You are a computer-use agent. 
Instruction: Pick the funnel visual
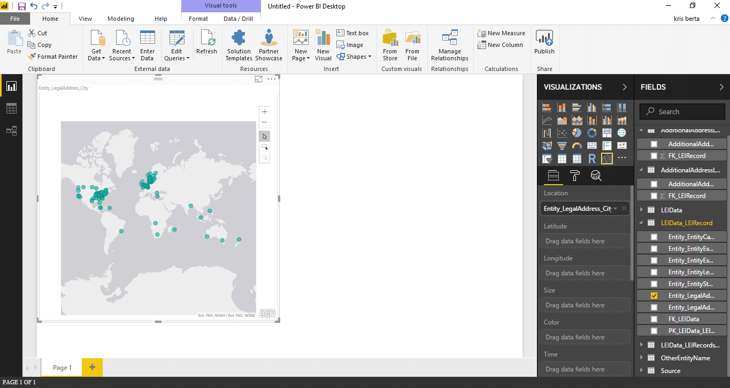(562, 146)
